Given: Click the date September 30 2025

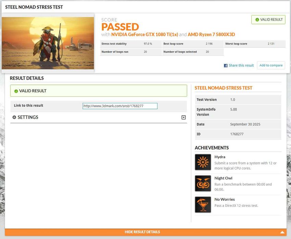Looking at the screenshot, I should coord(245,124).
